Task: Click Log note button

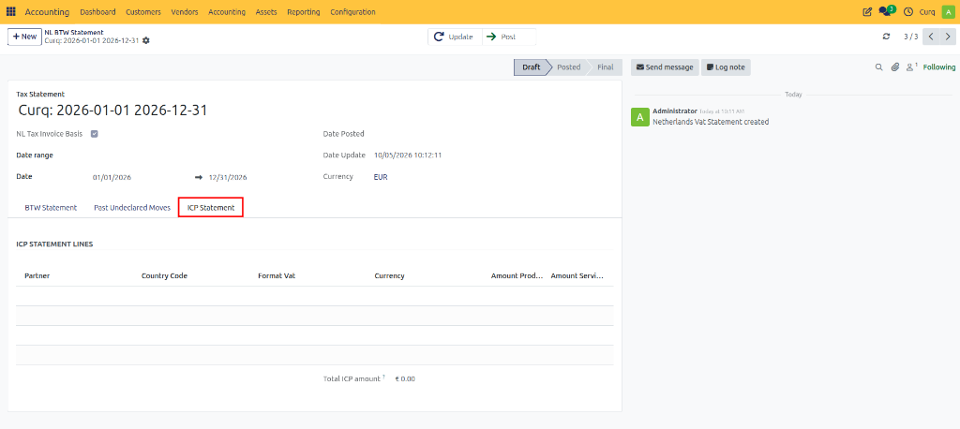Action: pos(726,67)
